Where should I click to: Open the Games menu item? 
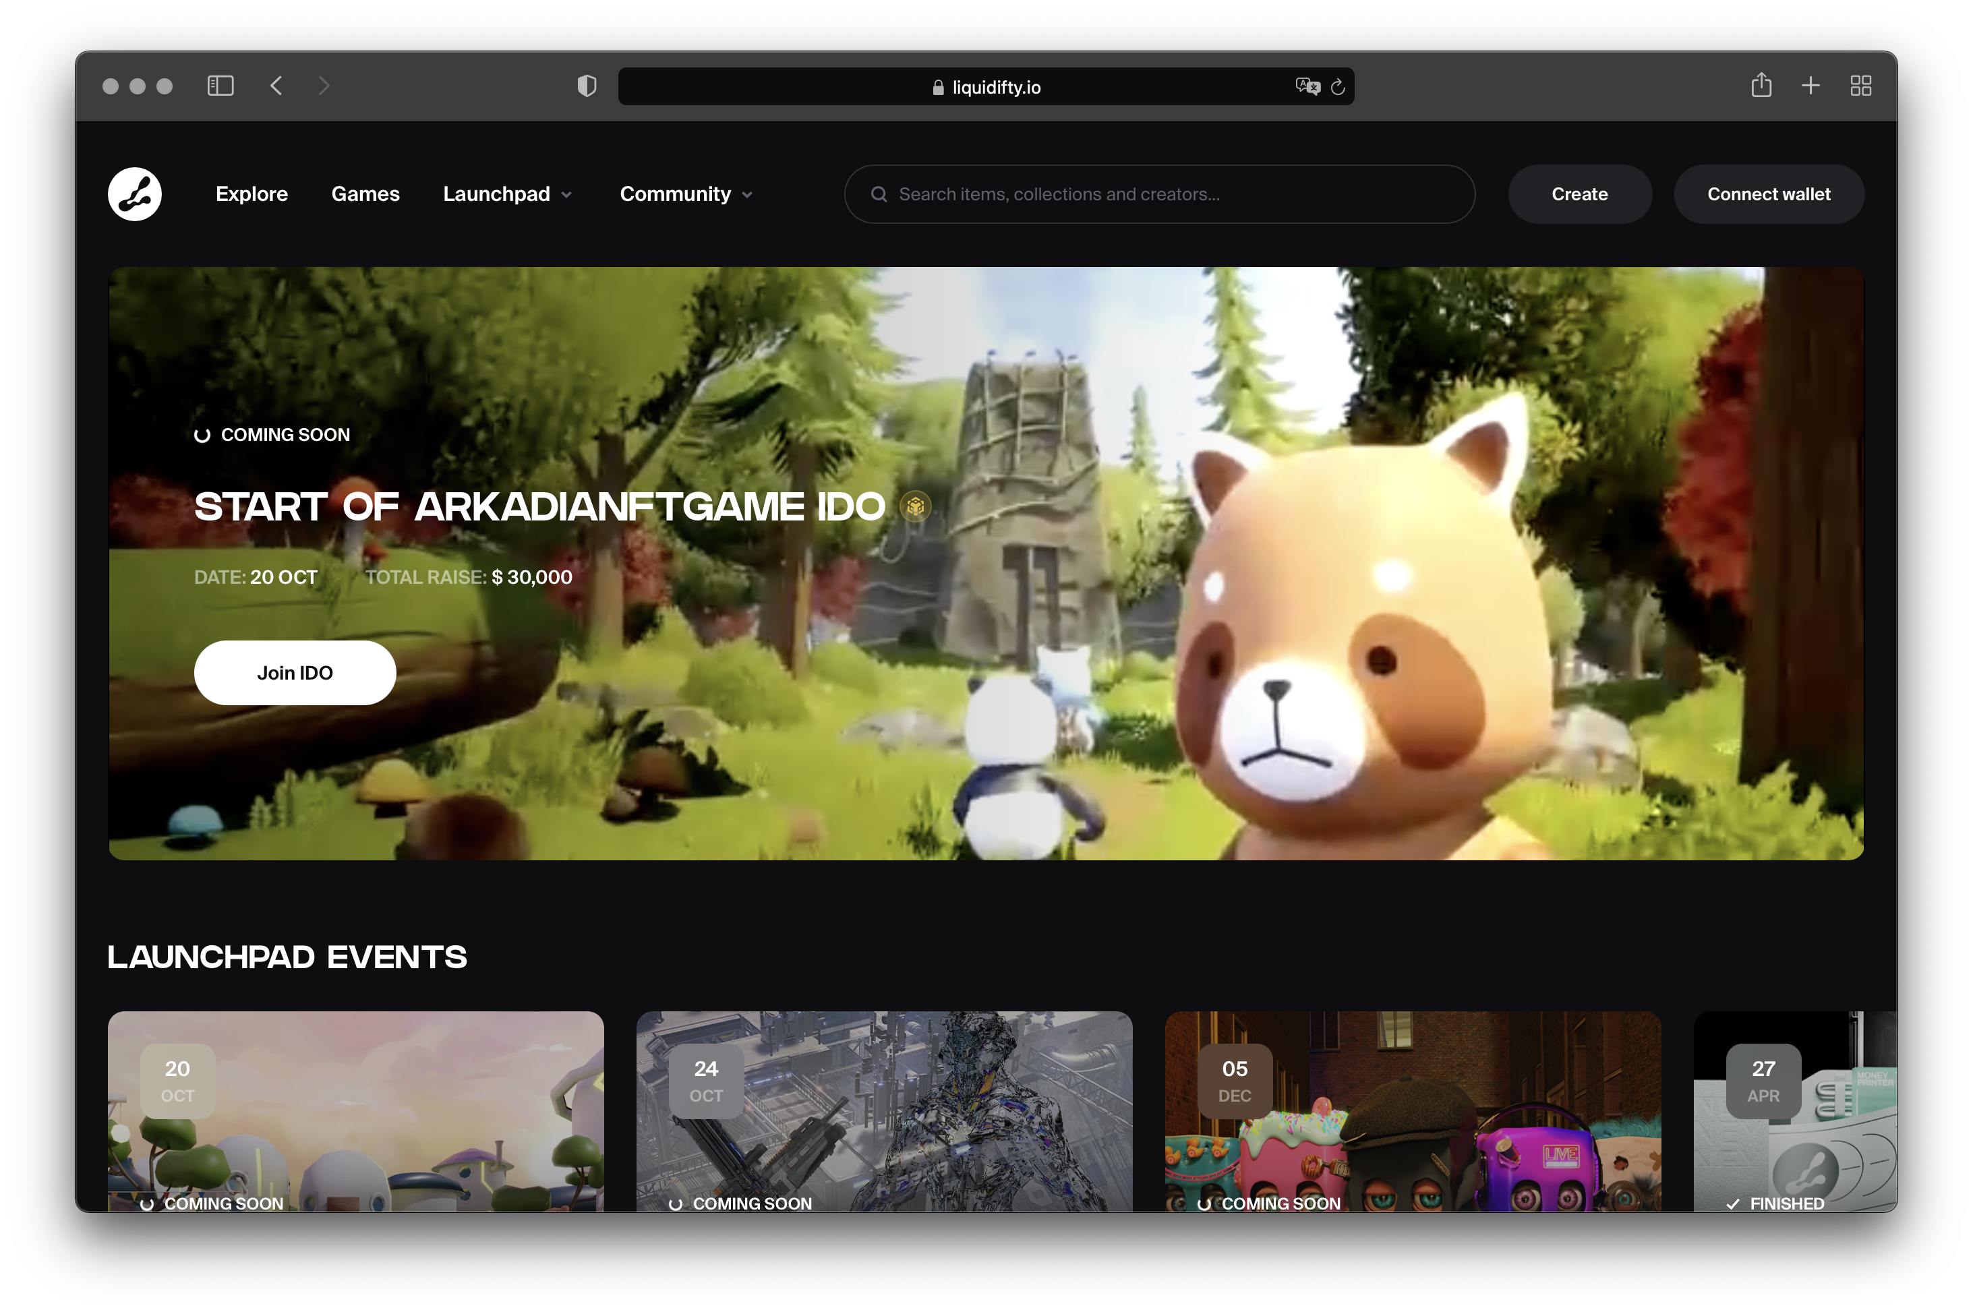pyautogui.click(x=365, y=194)
